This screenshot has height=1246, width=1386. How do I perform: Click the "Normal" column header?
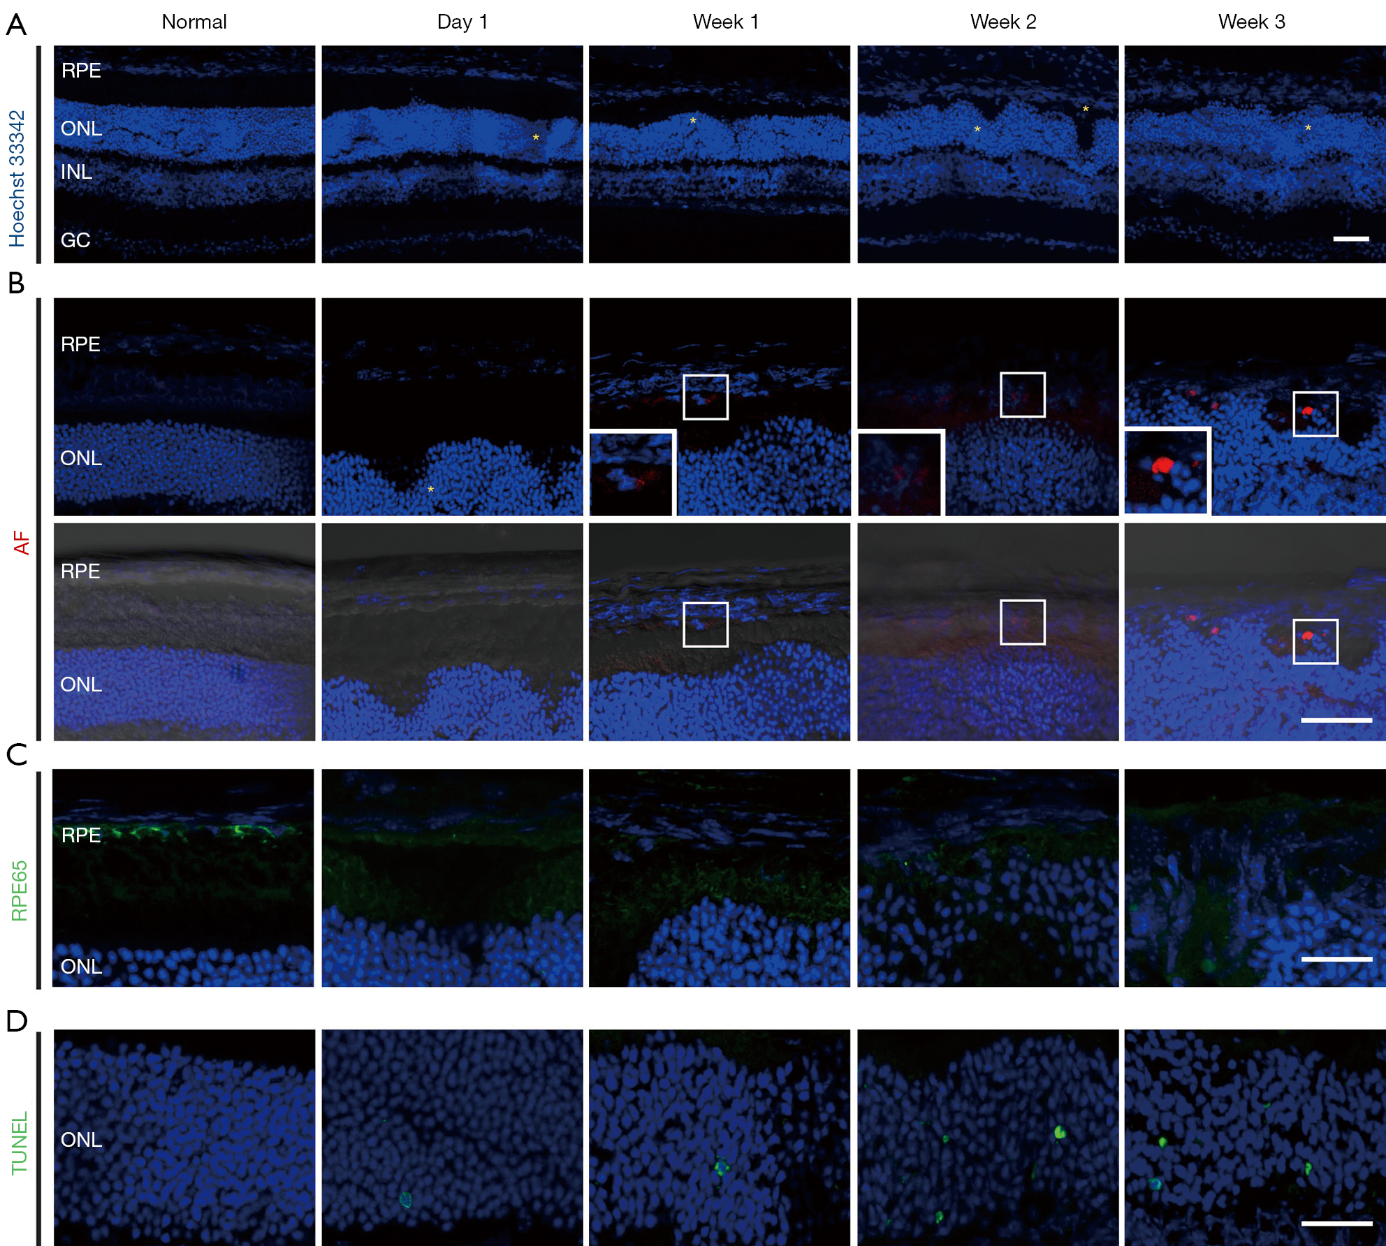tap(194, 22)
